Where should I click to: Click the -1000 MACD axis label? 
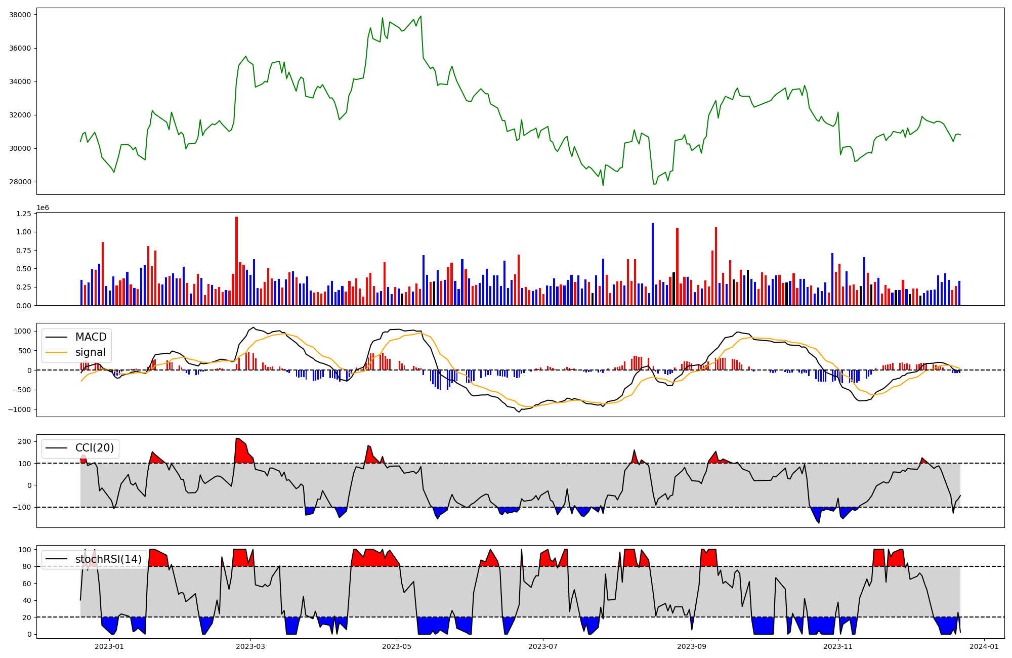19,409
